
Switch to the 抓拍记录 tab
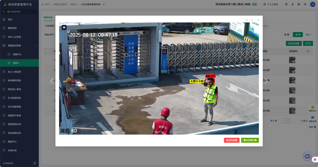[48, 17]
